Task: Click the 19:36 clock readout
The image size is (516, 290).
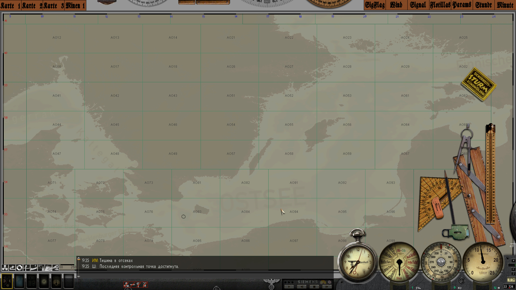Action: coord(511,280)
